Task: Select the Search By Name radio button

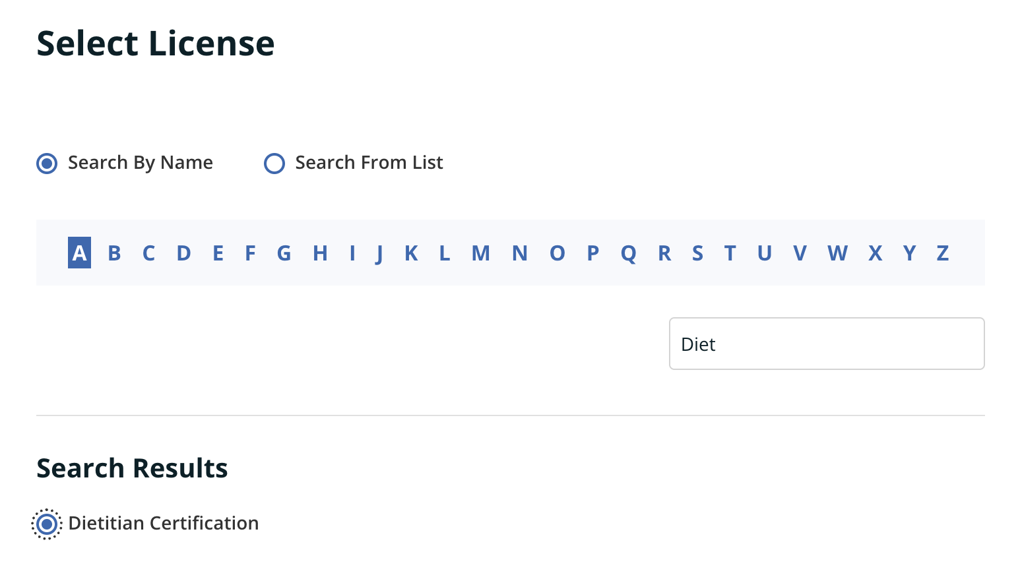Action: tap(47, 163)
